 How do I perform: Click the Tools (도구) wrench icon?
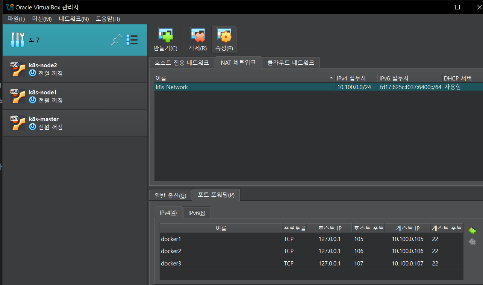pos(17,40)
